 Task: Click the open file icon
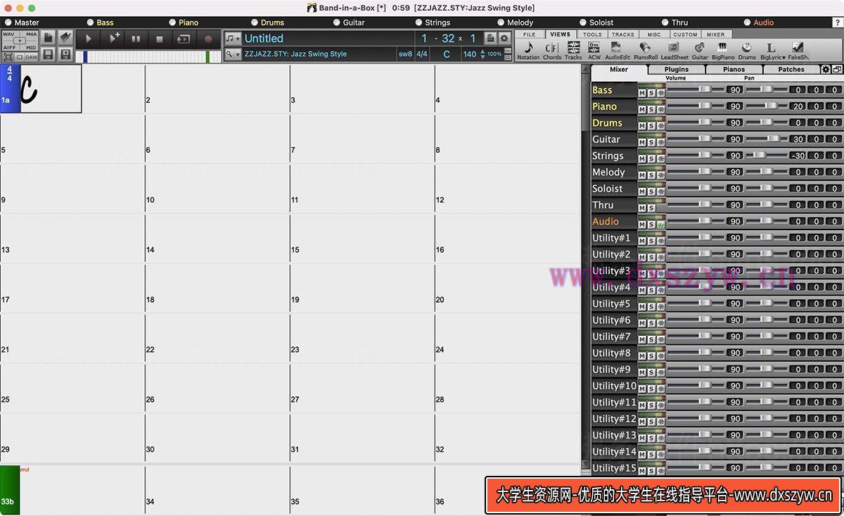[x=65, y=37]
